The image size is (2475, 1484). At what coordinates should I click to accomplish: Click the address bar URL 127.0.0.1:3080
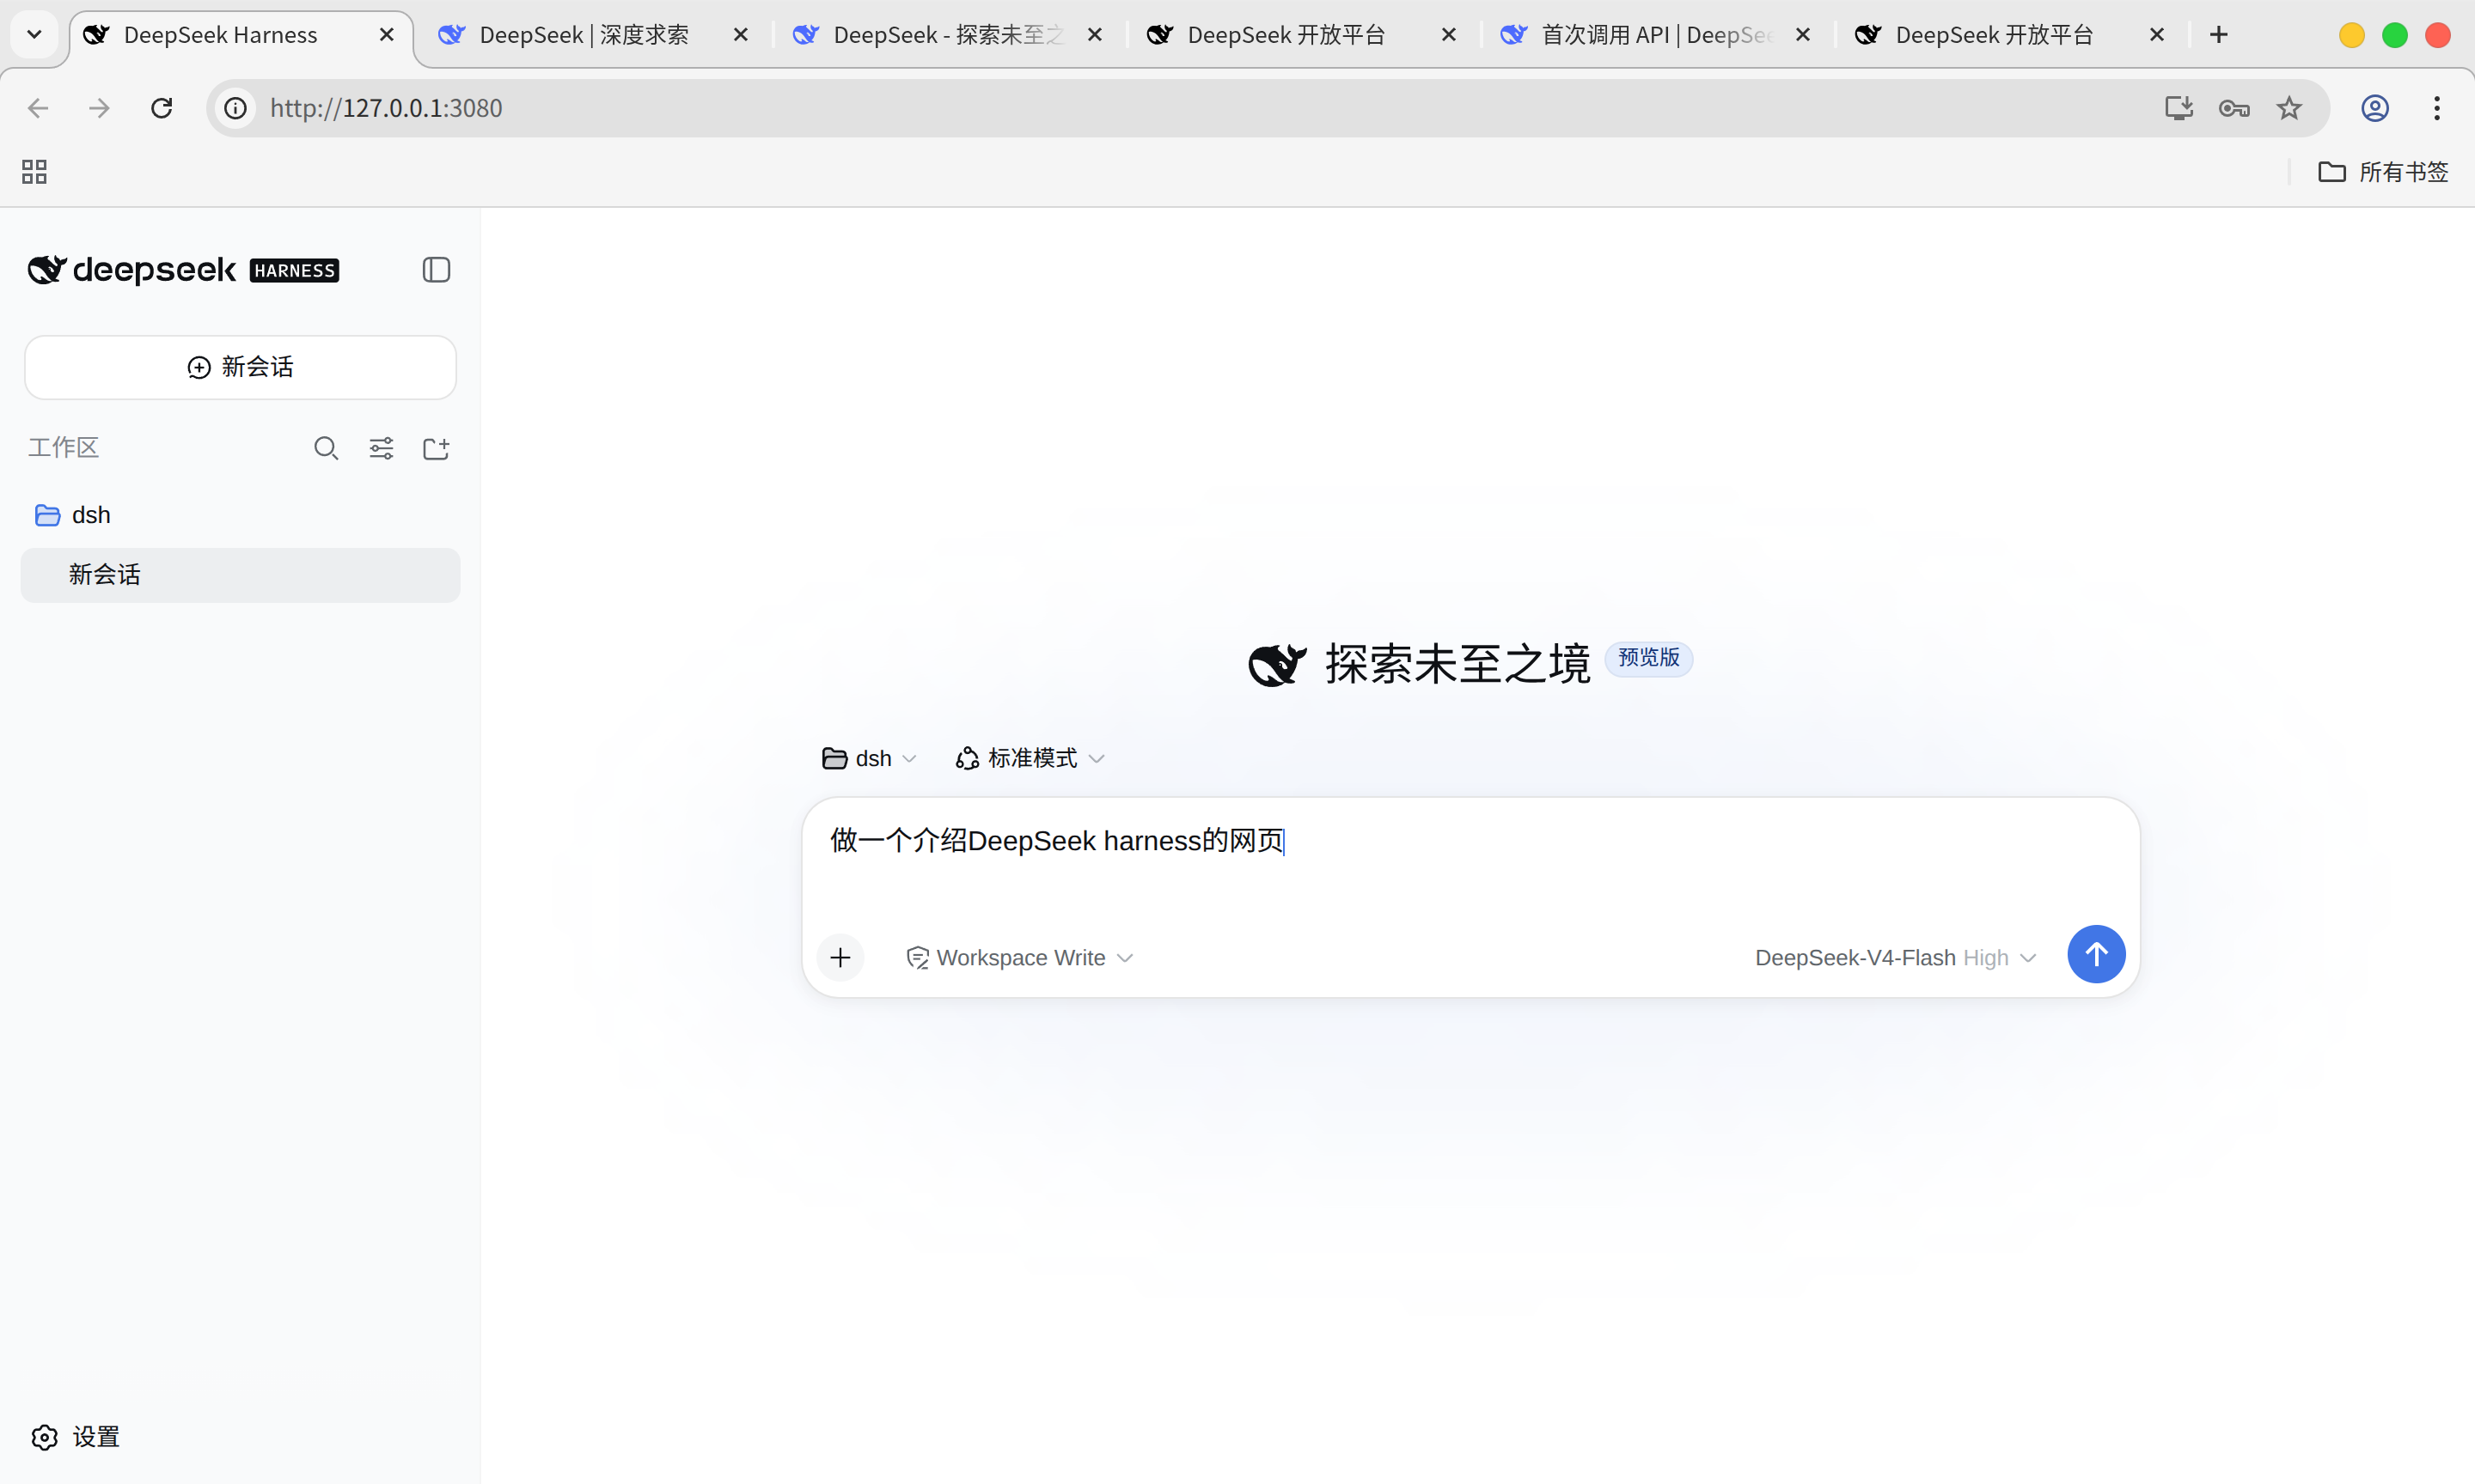tap(386, 108)
